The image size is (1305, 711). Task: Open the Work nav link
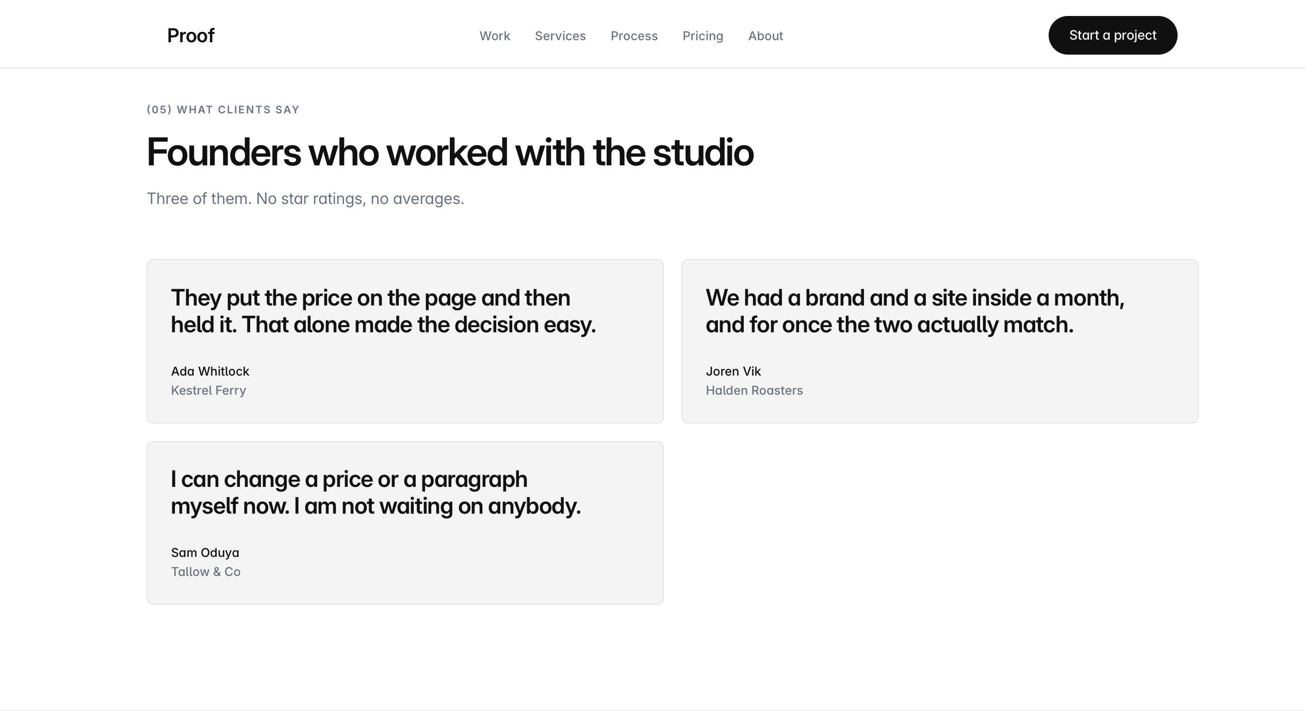495,36
